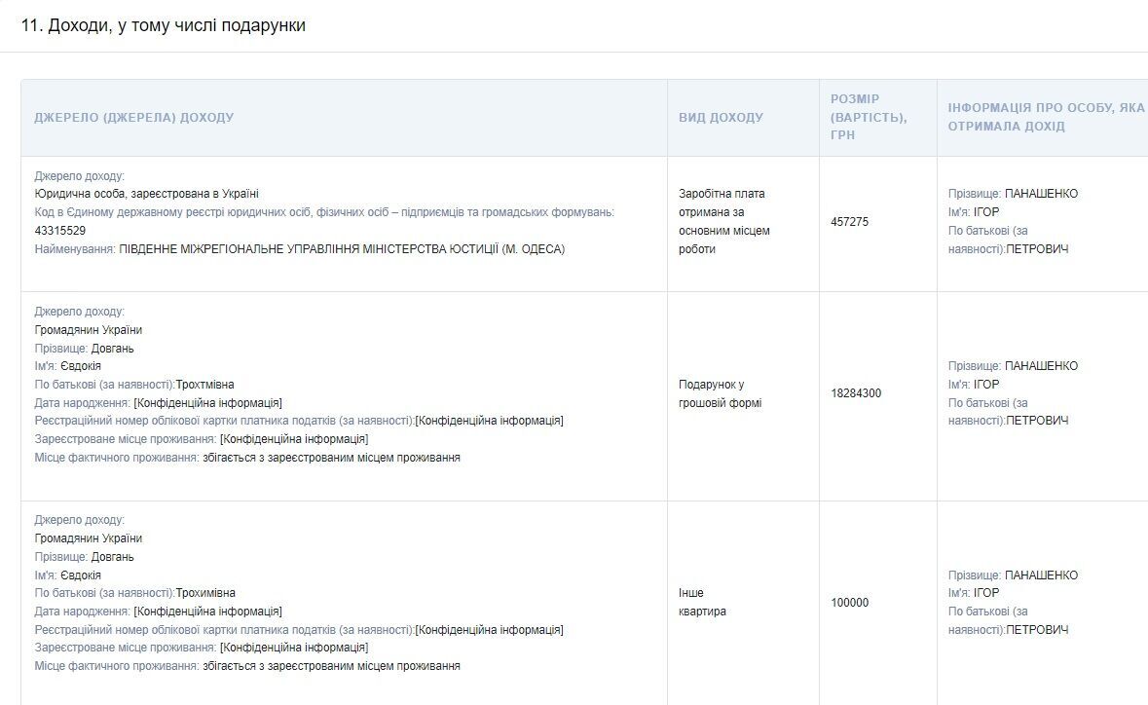Click the section heading 'Доходи, у тому числі подарунки'
Viewport: 1148px width, 705px height.
[164, 25]
